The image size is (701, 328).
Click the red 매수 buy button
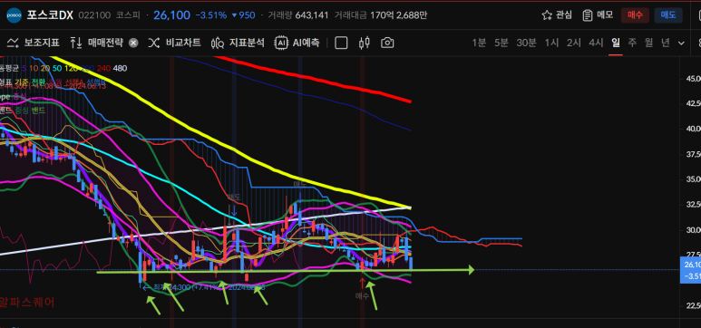pyautogui.click(x=635, y=15)
